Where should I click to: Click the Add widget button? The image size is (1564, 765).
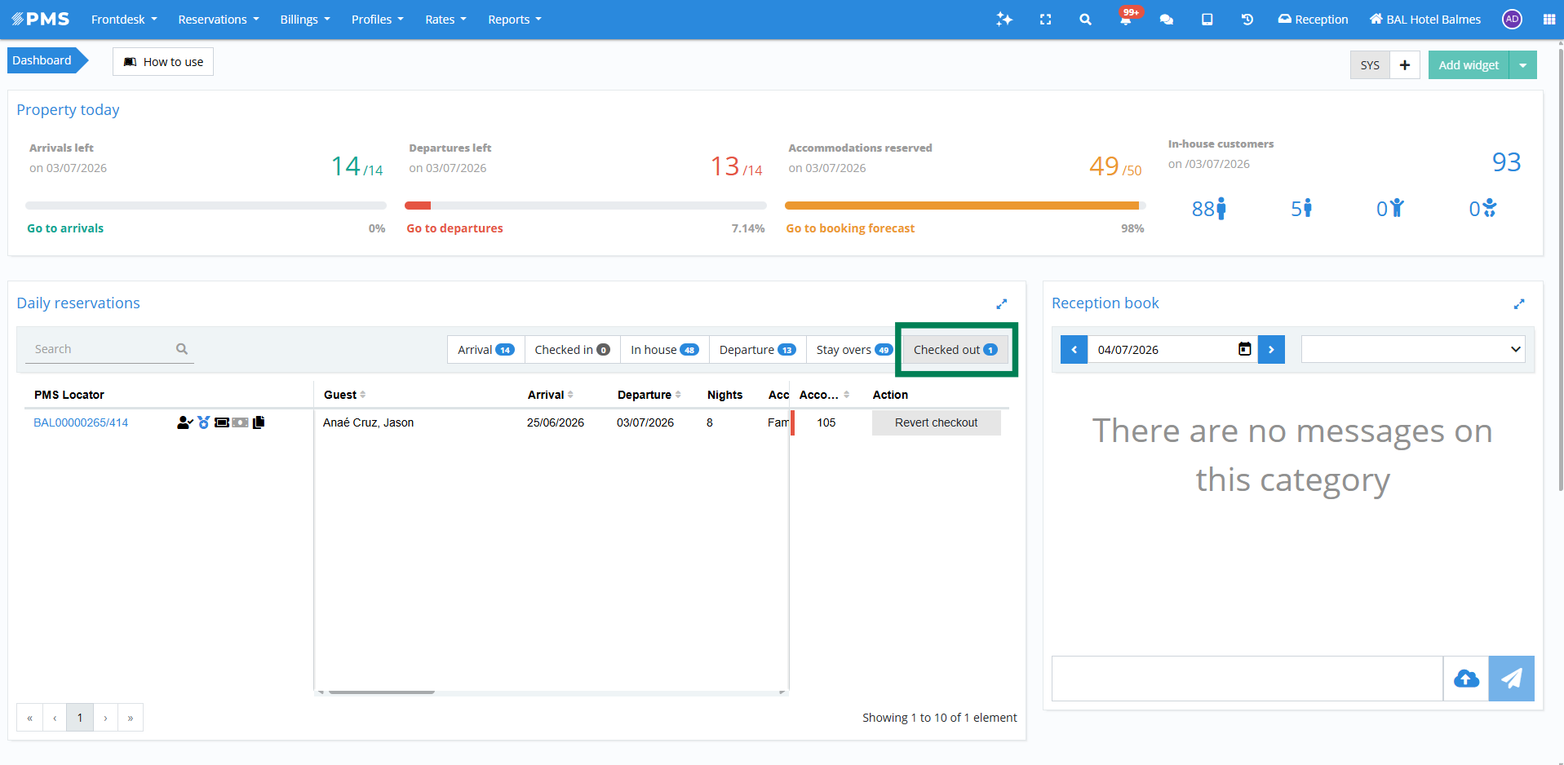click(1469, 65)
